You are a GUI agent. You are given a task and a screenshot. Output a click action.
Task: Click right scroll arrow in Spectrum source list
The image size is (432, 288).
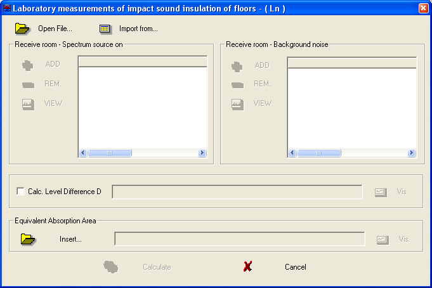(202, 153)
